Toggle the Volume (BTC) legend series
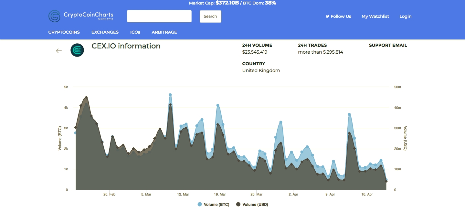This screenshot has height=213, width=465. [x=213, y=204]
